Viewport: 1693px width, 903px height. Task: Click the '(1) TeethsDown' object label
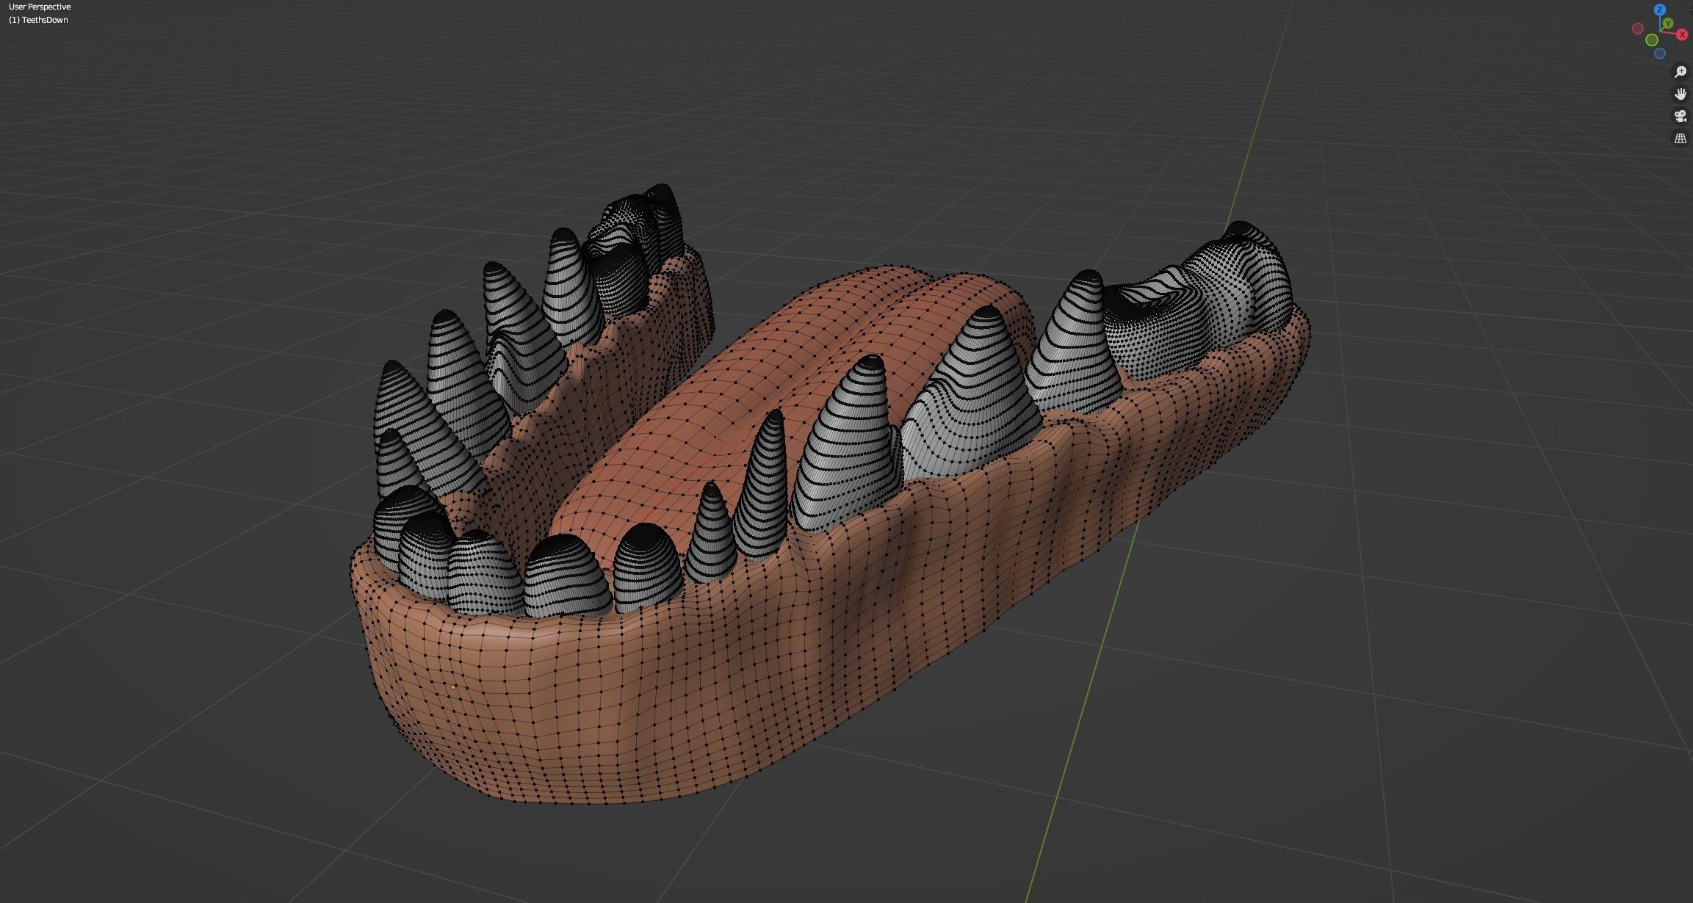(38, 20)
